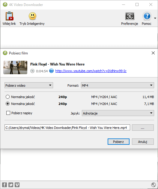
Task: Click the Vimeo icon in status bar
Action: (17, 185)
